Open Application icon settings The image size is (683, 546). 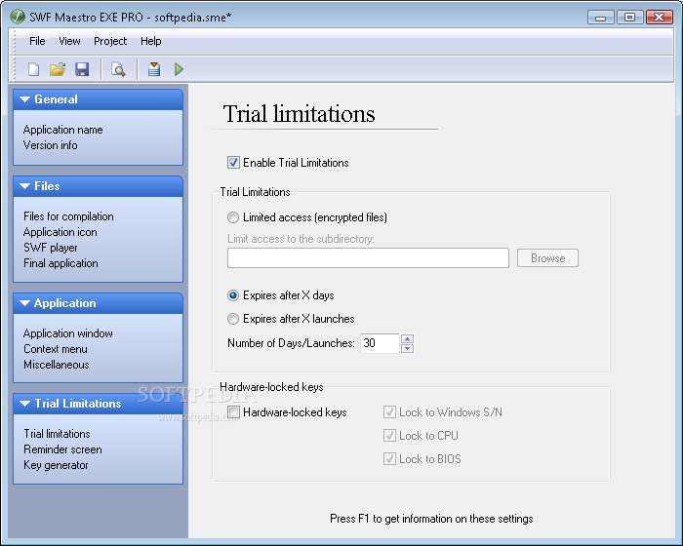click(60, 232)
